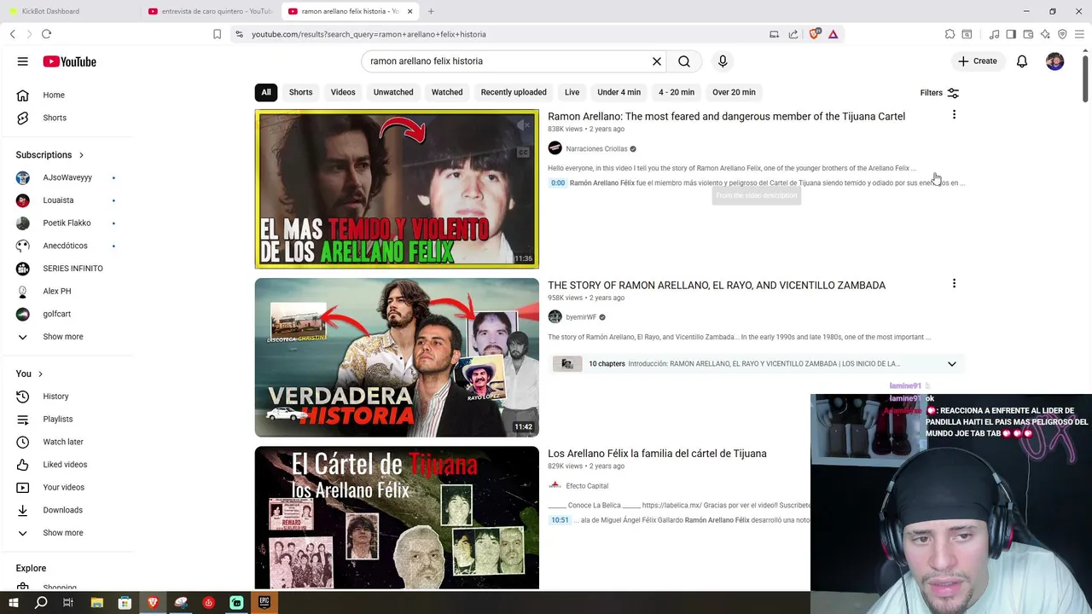Open the Brave Leo AI sparkle icon
This screenshot has height=614, width=1092.
1045,34
